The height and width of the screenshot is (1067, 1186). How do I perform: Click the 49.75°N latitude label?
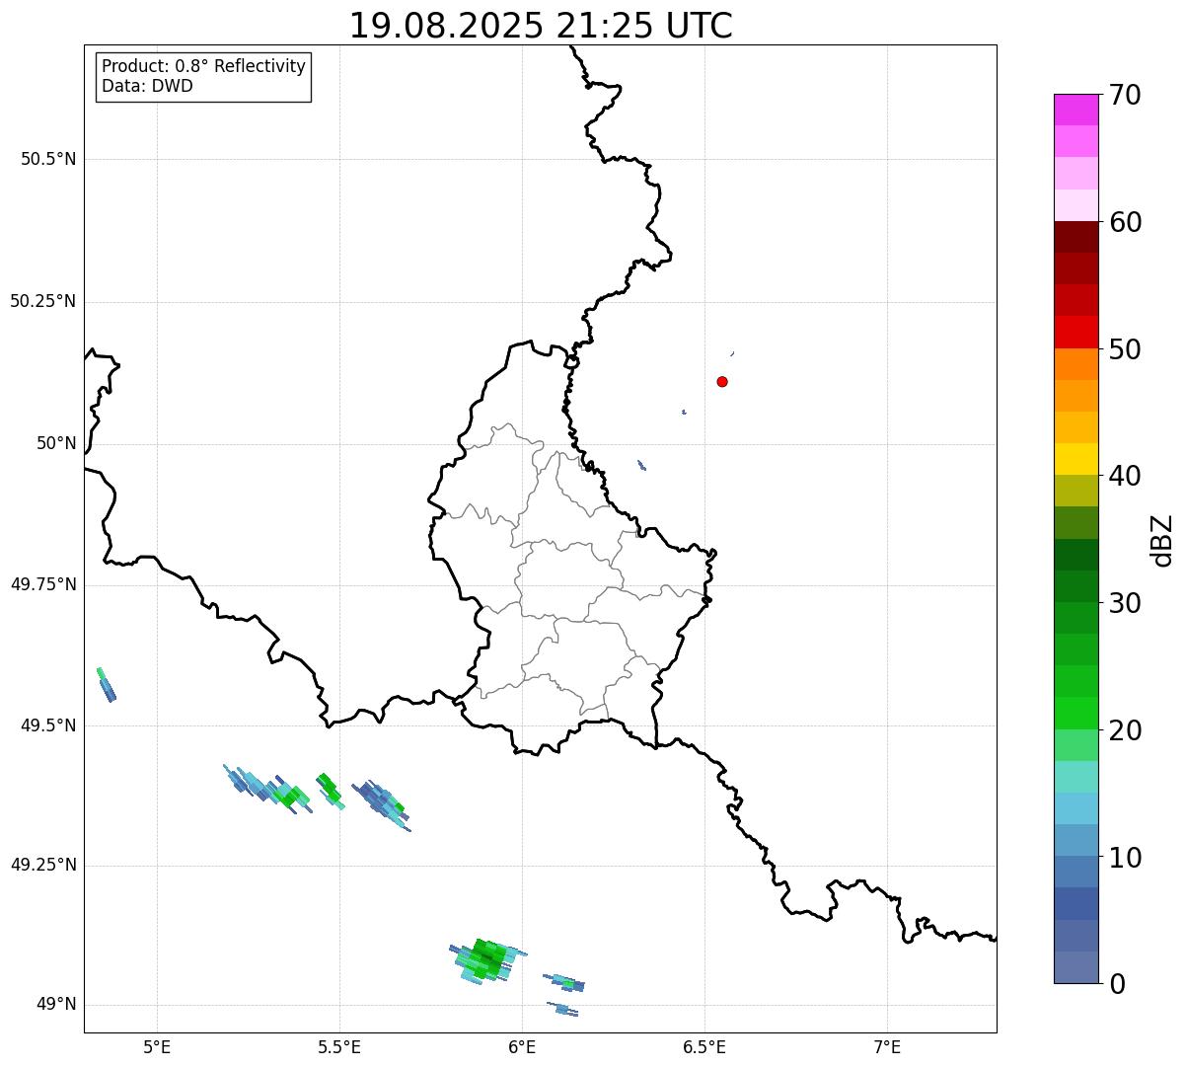click(43, 584)
